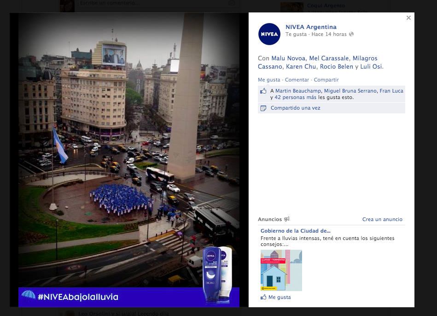
Task: Open Milagros Cassano's tagged profile
Action: pos(318,63)
